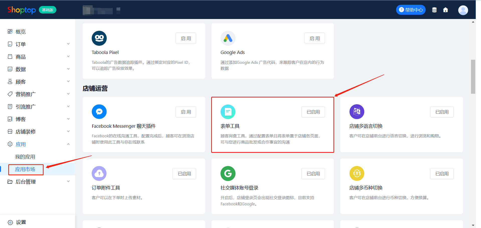Click the Google Ads title text
The width and height of the screenshot is (481, 228).
pyautogui.click(x=232, y=52)
